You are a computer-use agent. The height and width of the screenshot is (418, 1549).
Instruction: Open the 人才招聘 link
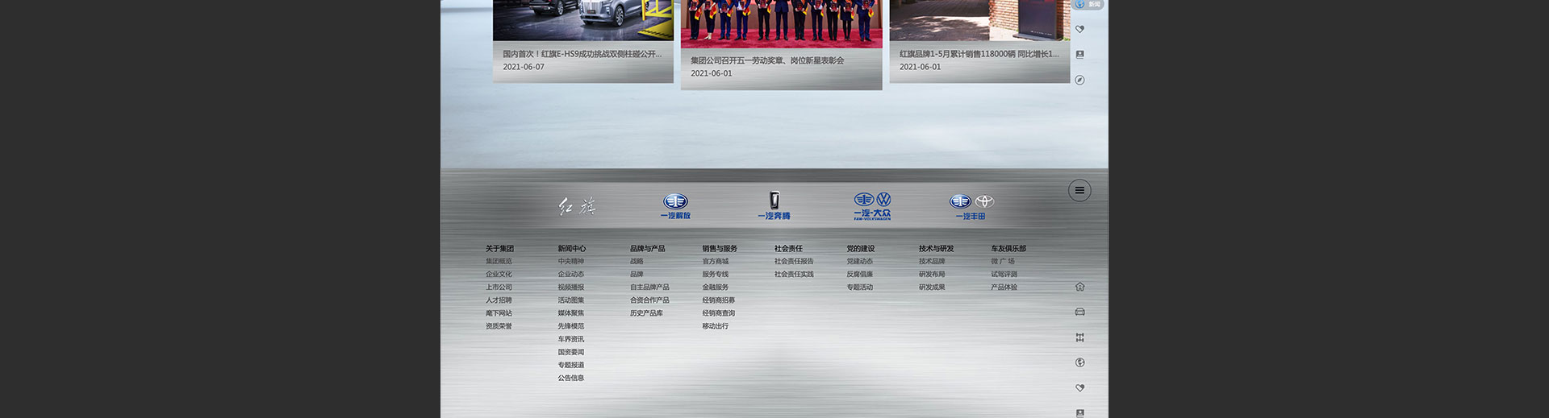(x=499, y=300)
